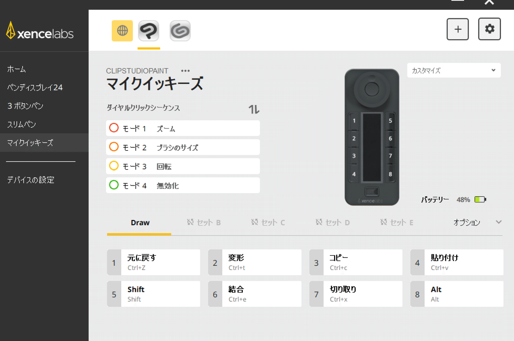Click the dial click sequence order icon

[254, 110]
